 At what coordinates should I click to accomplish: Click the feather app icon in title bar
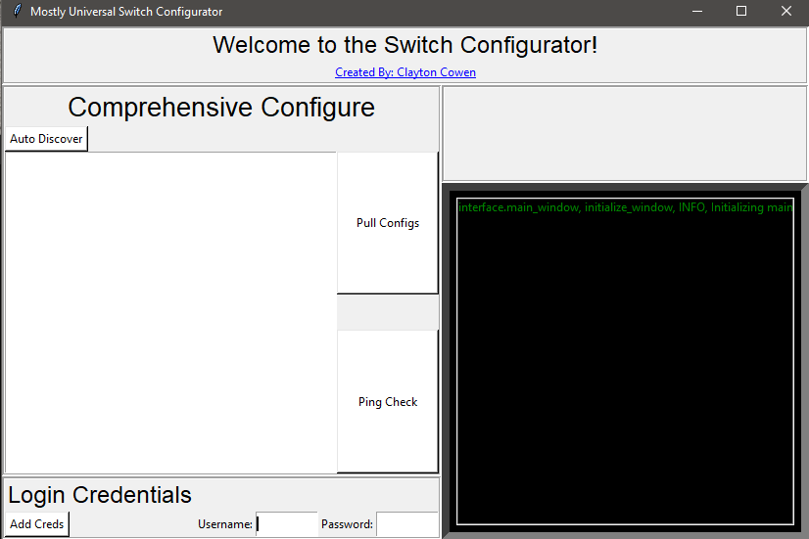[17, 11]
